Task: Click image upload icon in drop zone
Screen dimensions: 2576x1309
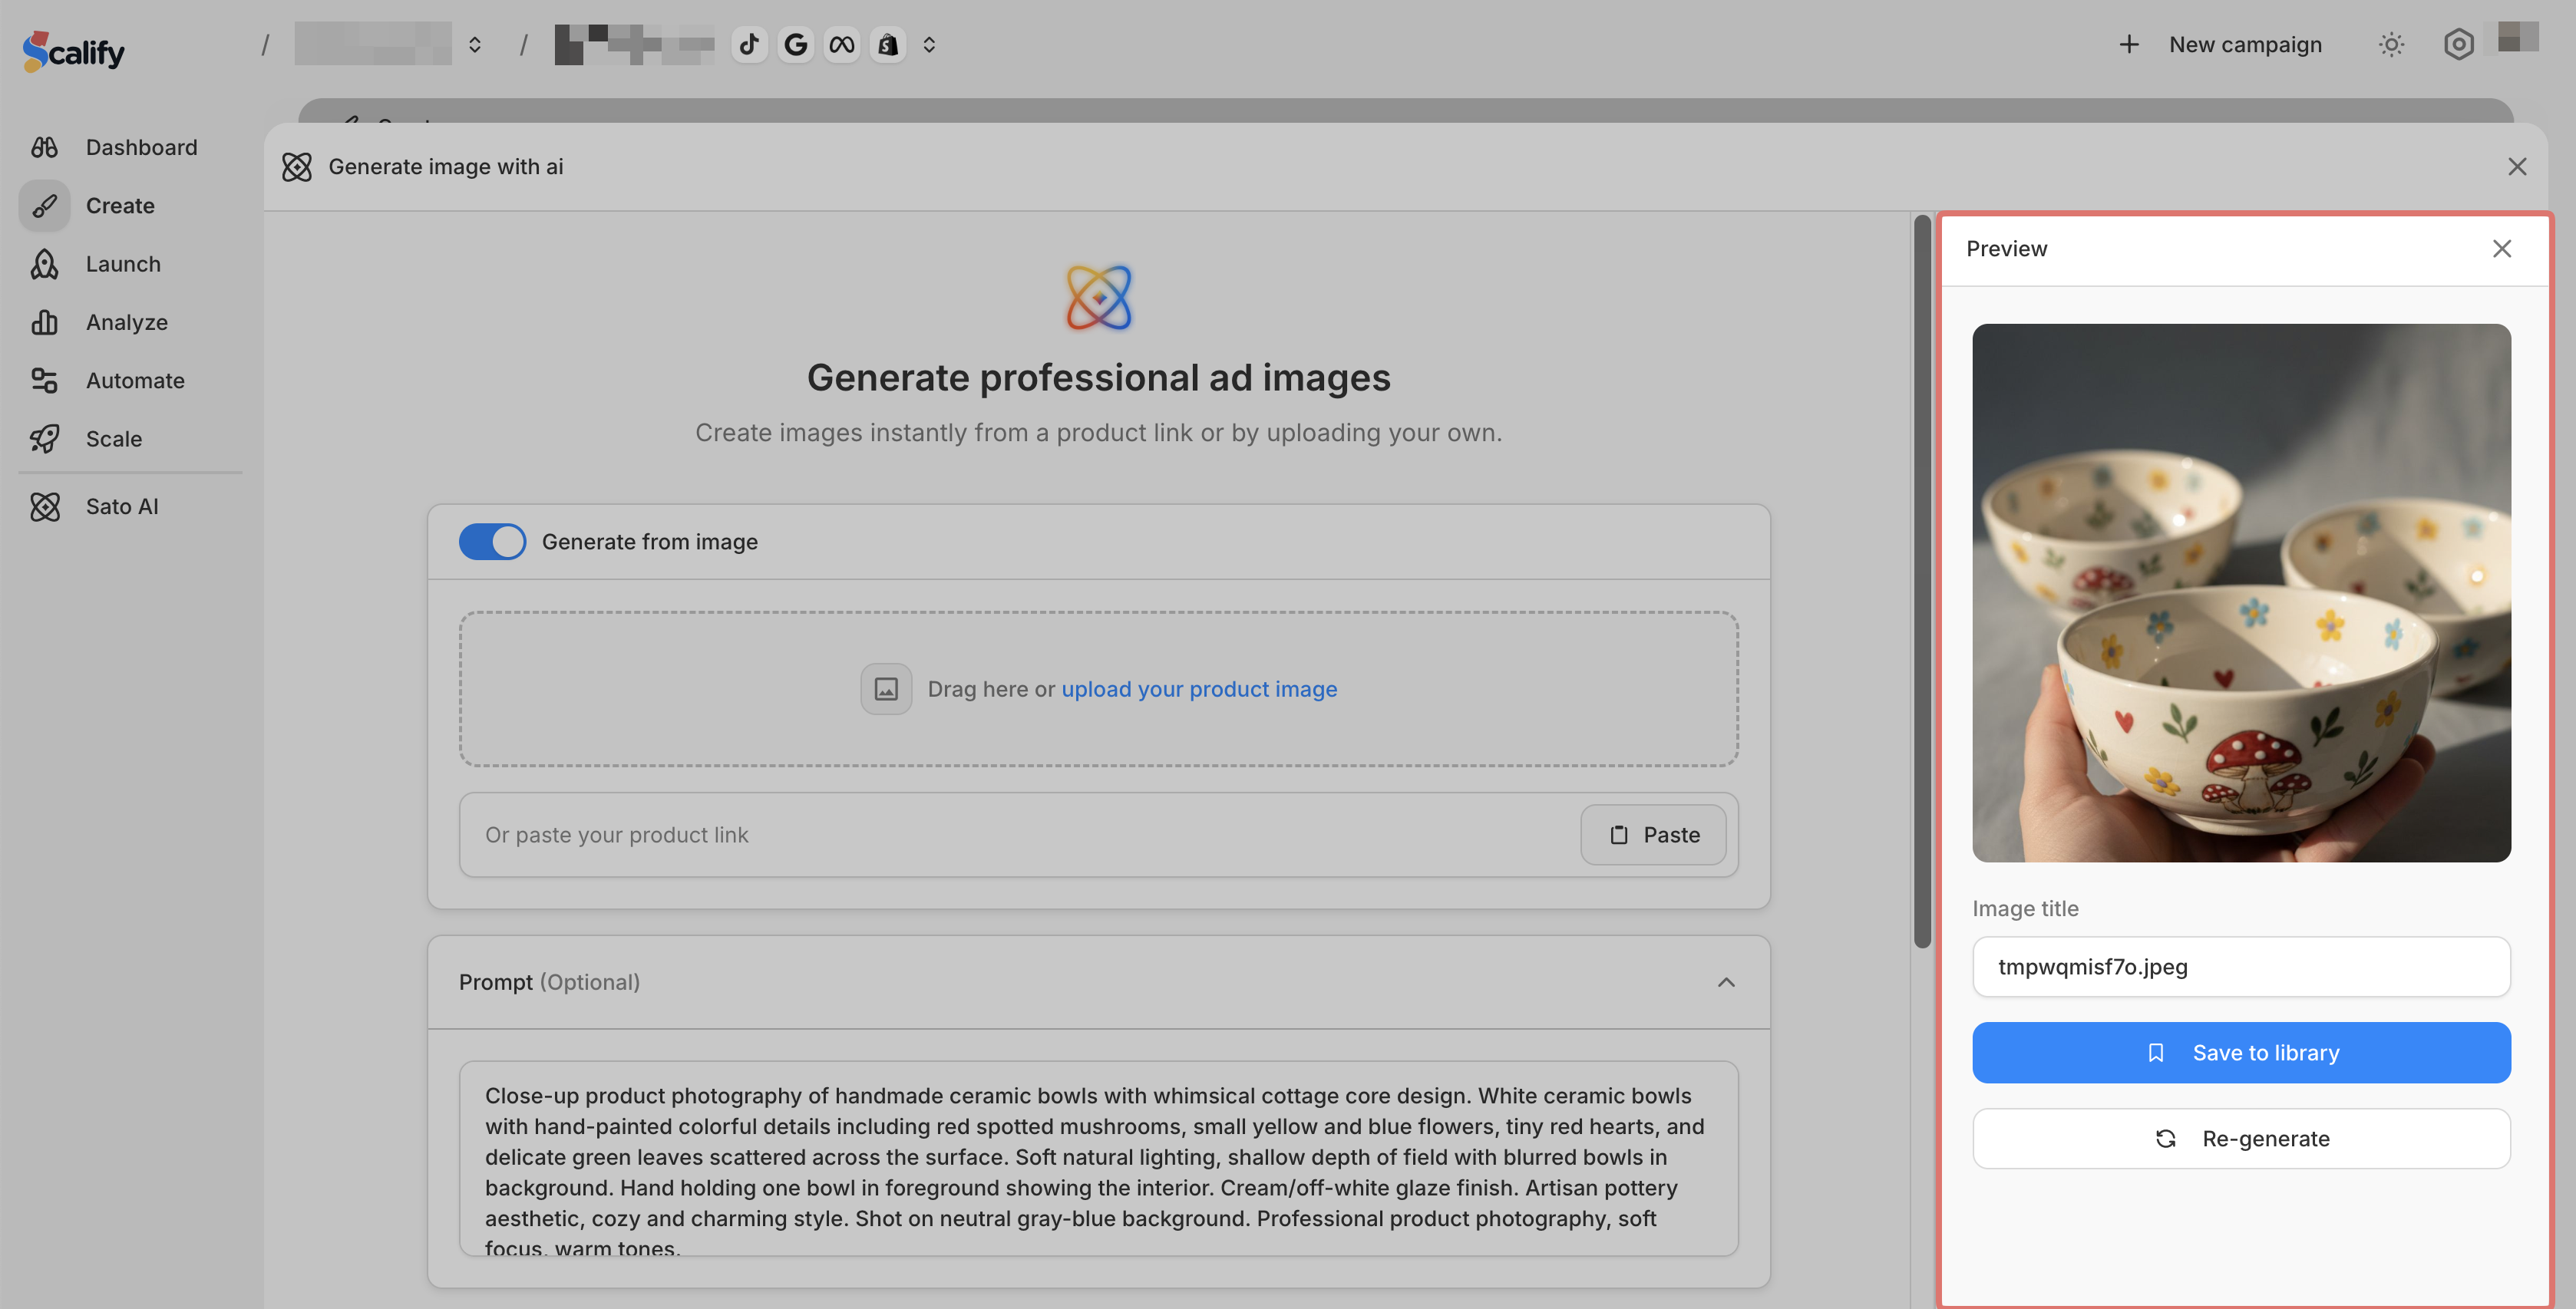Action: click(885, 689)
